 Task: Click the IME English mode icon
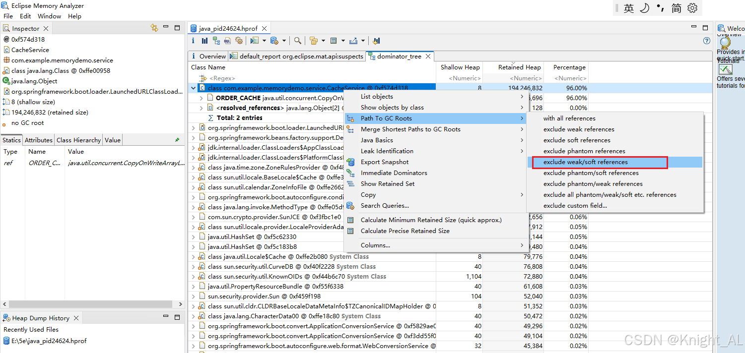629,8
